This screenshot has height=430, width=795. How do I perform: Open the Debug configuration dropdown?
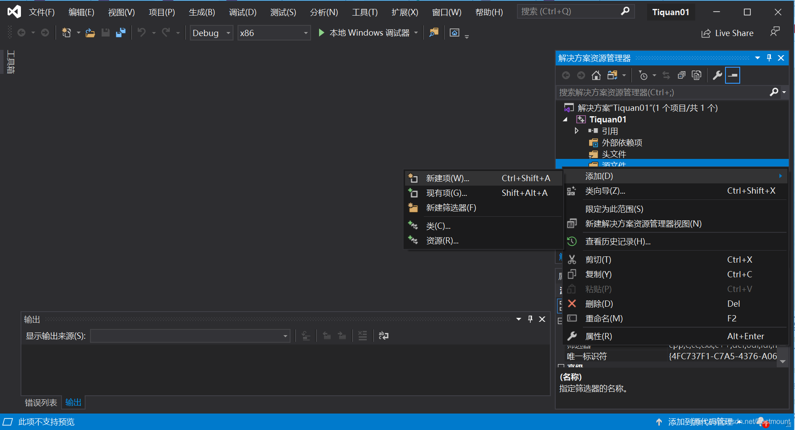click(228, 32)
